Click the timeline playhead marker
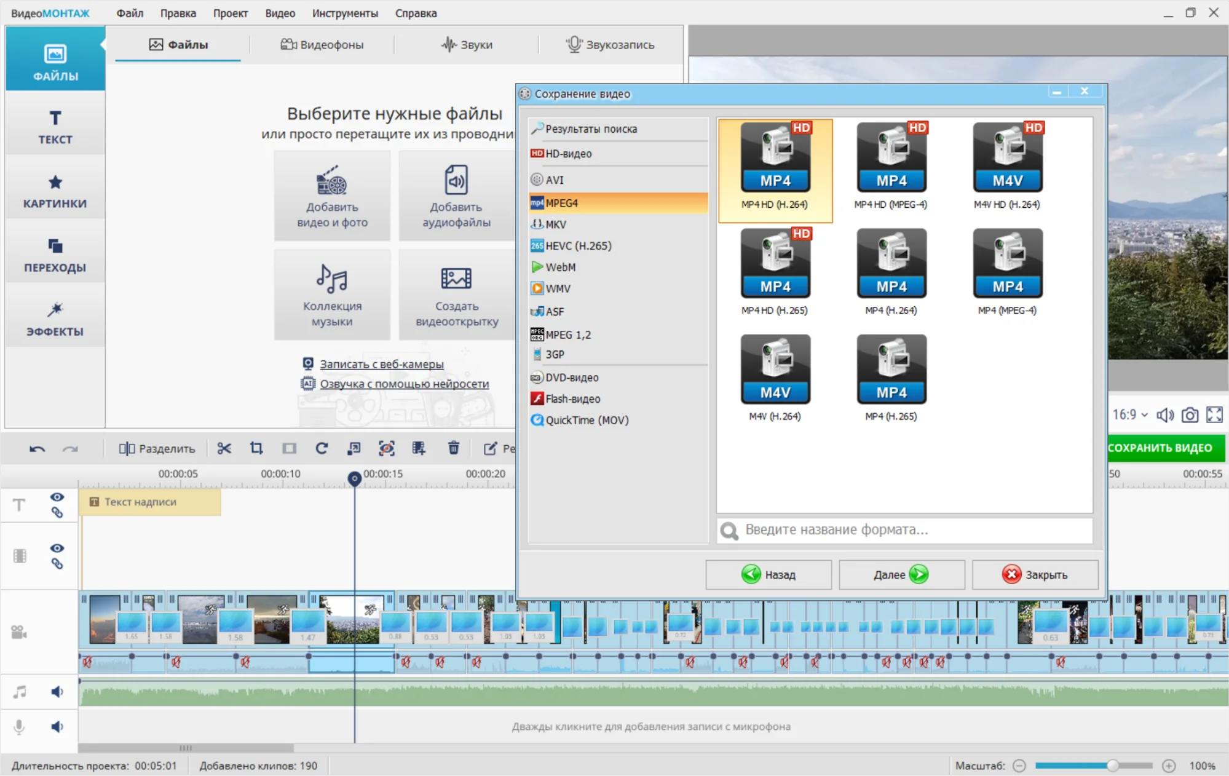The width and height of the screenshot is (1229, 776). [x=354, y=478]
